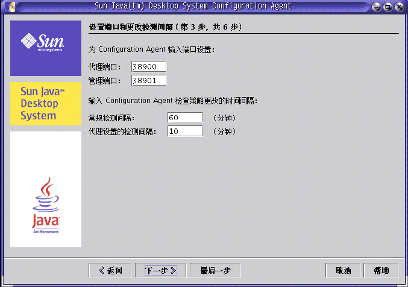
Task: Click the Java coffee cup logo
Action: [46, 205]
